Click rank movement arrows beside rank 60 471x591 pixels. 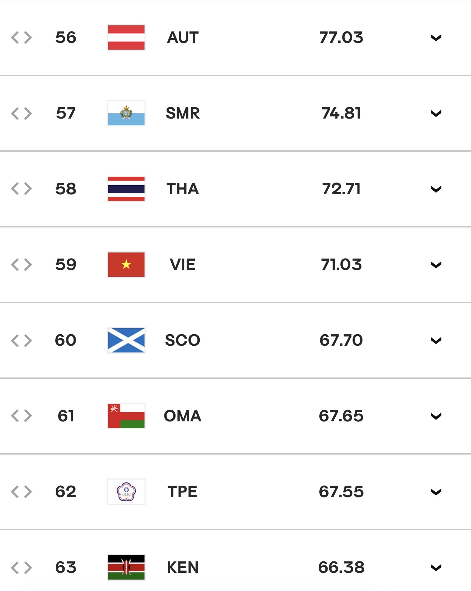point(21,340)
